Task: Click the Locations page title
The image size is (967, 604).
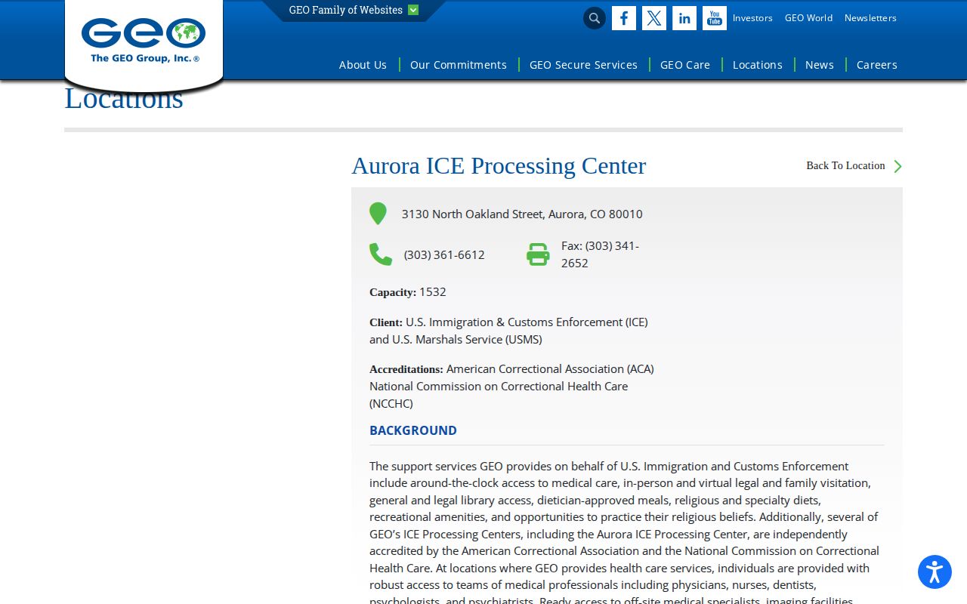Action: click(x=124, y=98)
